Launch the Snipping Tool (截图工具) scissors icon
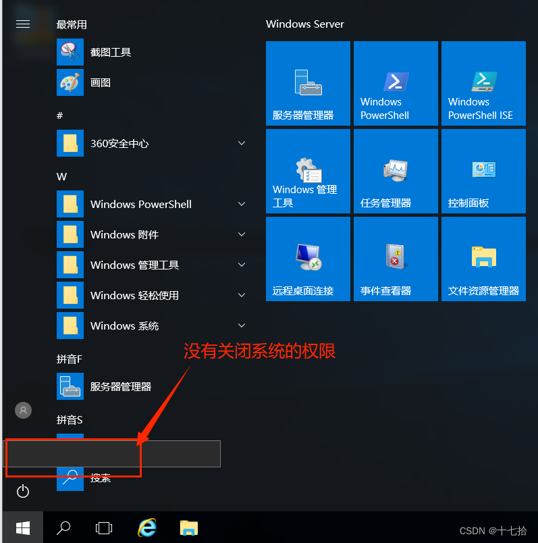 point(70,52)
